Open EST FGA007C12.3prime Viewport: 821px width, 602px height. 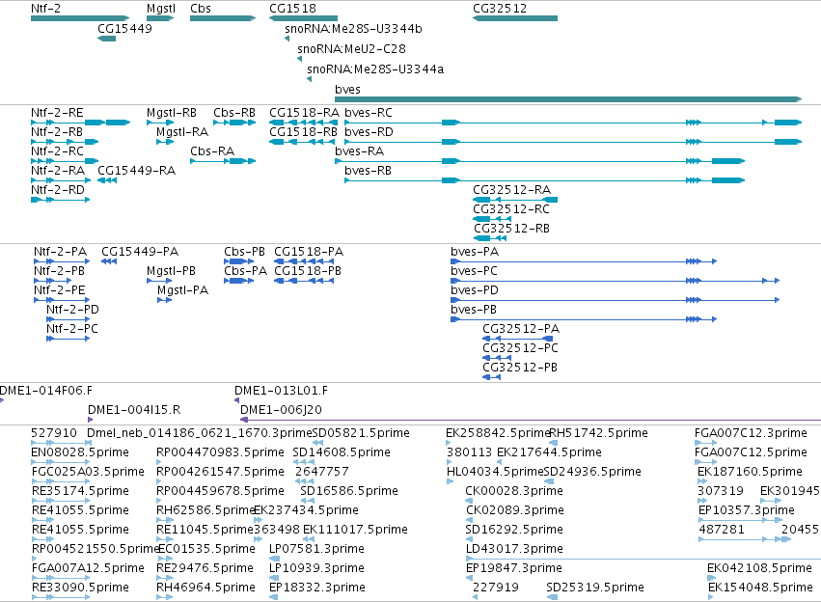pos(751,433)
